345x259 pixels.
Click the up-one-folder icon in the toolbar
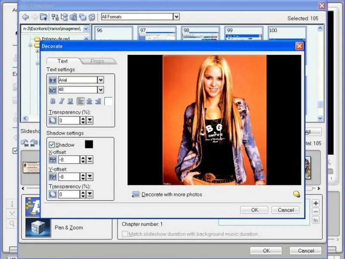coord(44,17)
